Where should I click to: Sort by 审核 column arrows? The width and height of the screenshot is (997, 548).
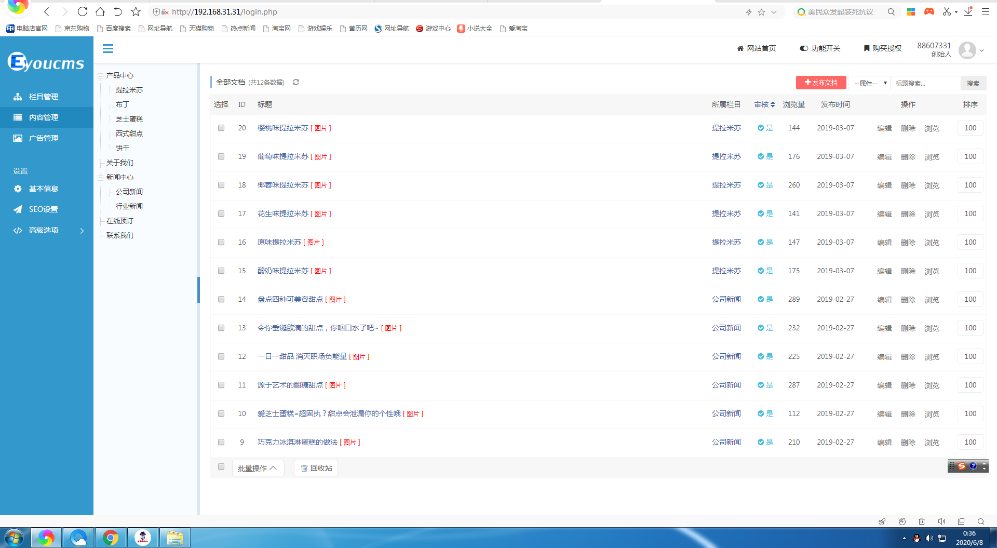click(x=773, y=104)
